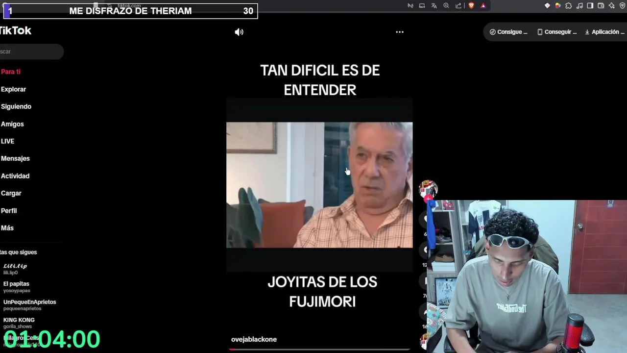This screenshot has height=353, width=627.
Task: Open UnPequeEnAprietos account
Action: coord(30,305)
